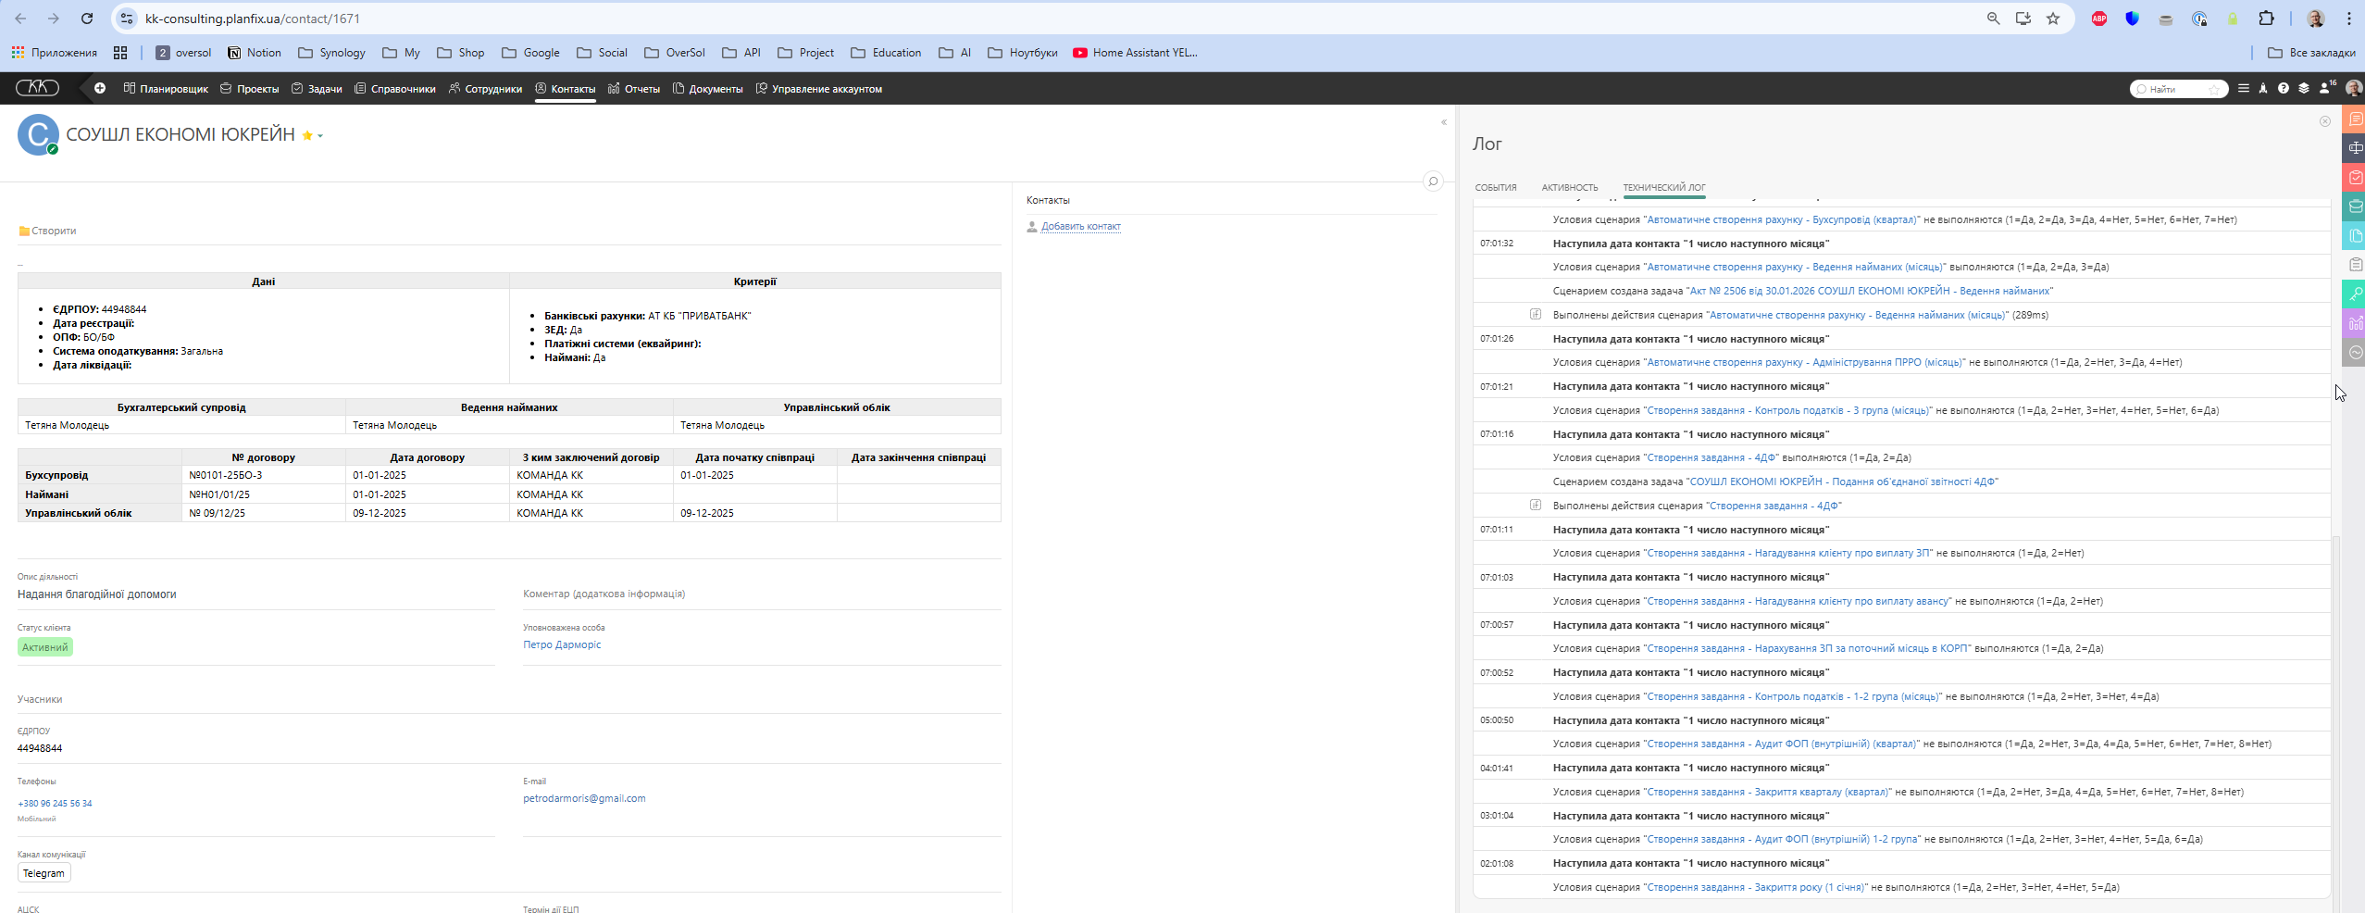Open the AdBlock Plus extension icon
Image resolution: width=2365 pixels, height=913 pixels.
2099,19
